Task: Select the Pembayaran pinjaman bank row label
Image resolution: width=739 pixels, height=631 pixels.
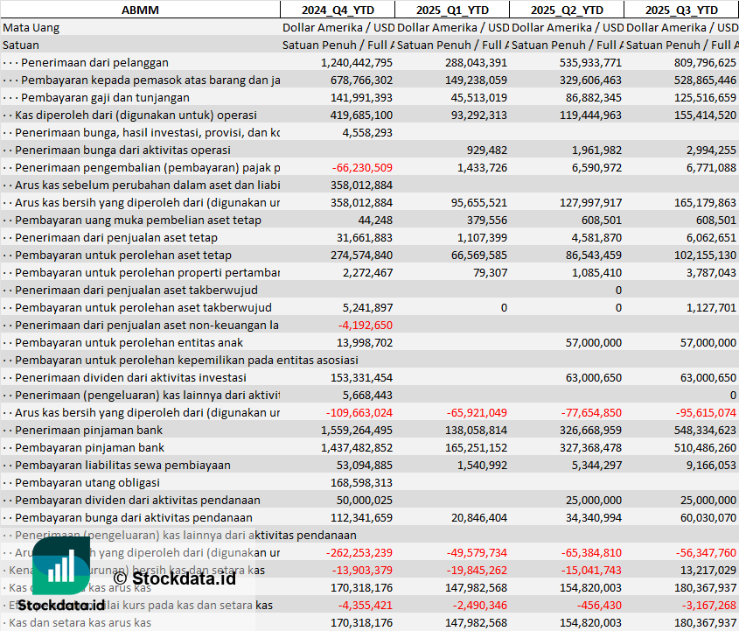Action: tap(89, 447)
